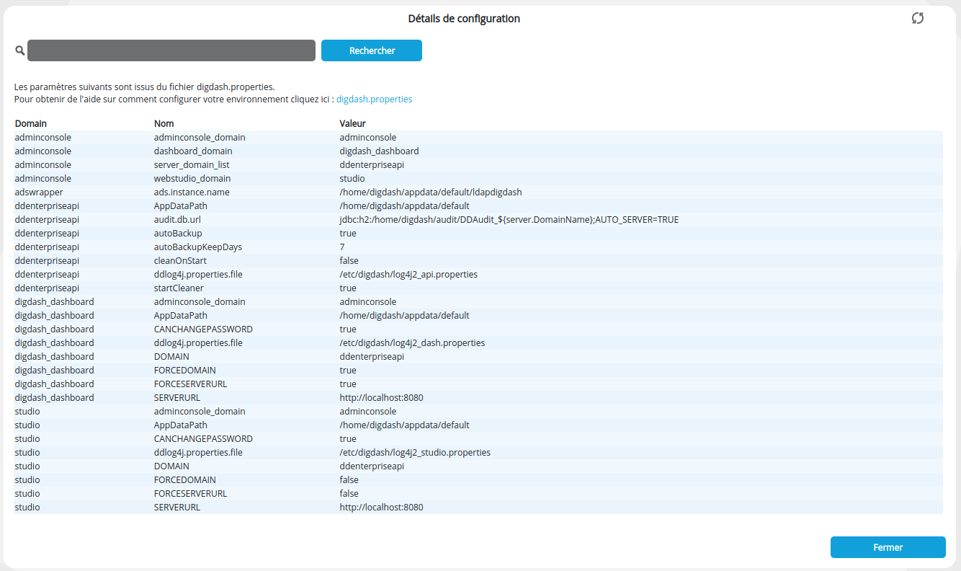Viewport: 961px width, 571px height.
Task: Select the jdbc:h2 audit URL value
Action: (509, 220)
